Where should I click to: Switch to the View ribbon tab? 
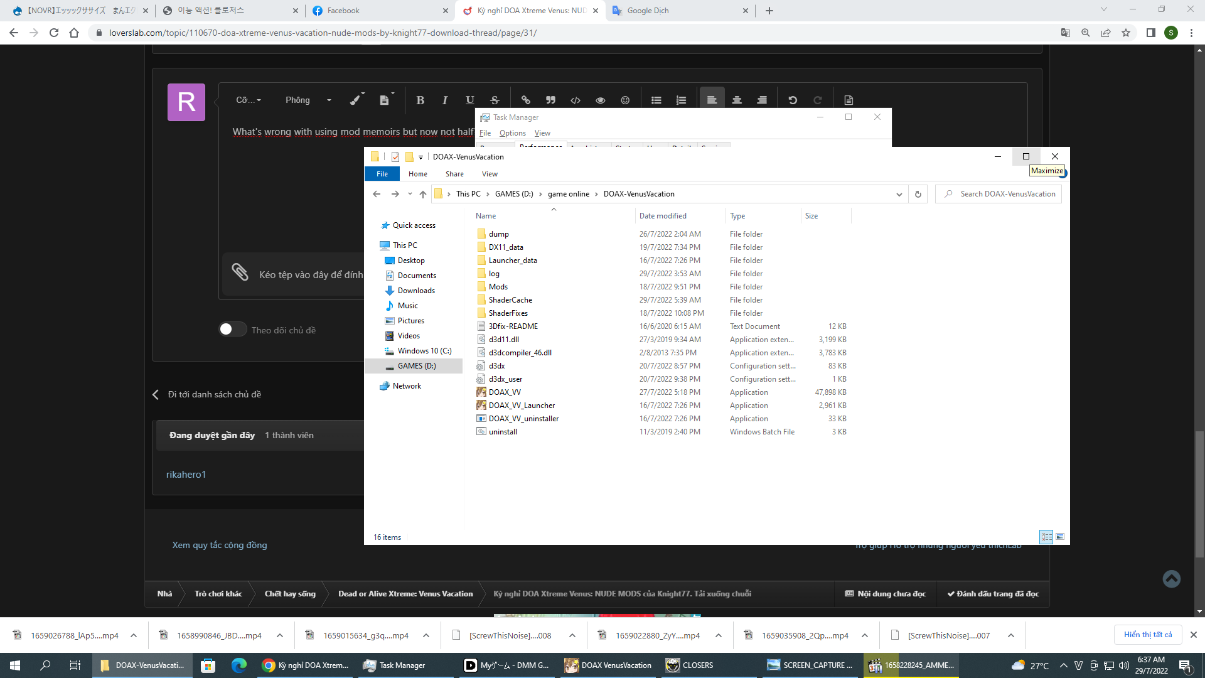(x=490, y=174)
